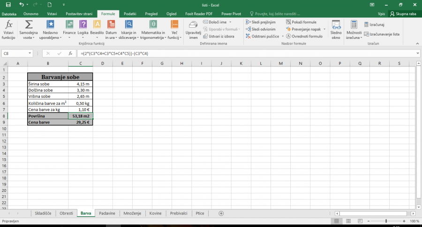Switch to the Podatki ribbon tab
The height and width of the screenshot is (227, 422).
click(x=130, y=14)
